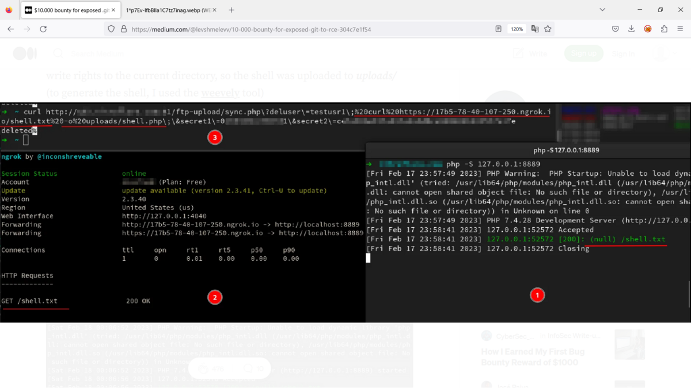The width and height of the screenshot is (691, 388).
Task: Open 'How I Earned My First Bug Bounty' article
Action: (x=533, y=356)
